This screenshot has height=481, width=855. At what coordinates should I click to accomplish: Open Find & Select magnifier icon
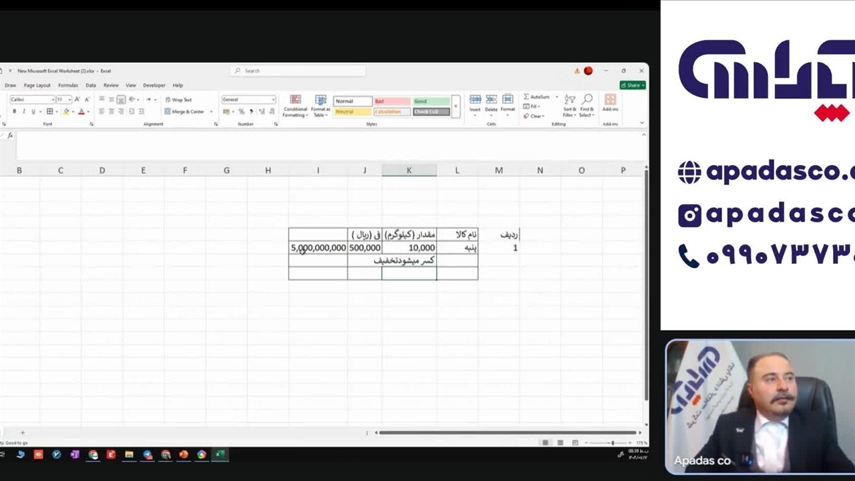pos(586,100)
